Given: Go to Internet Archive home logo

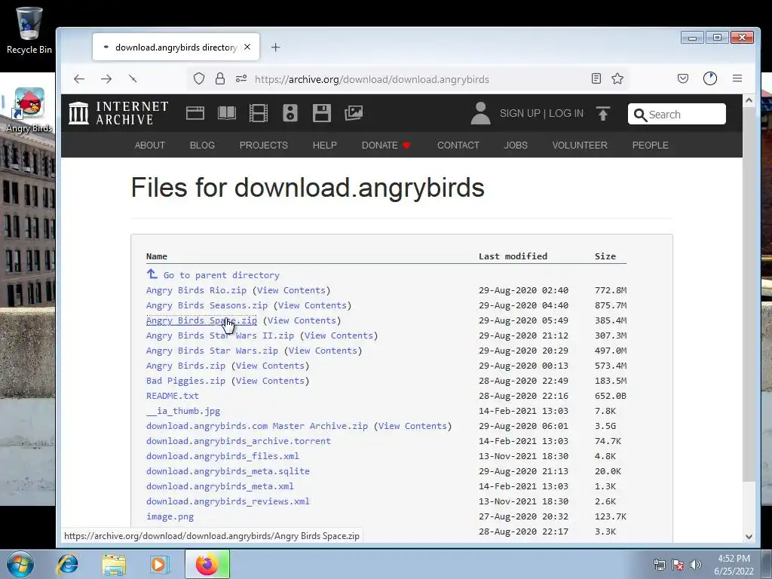Looking at the screenshot, I should 118,113.
